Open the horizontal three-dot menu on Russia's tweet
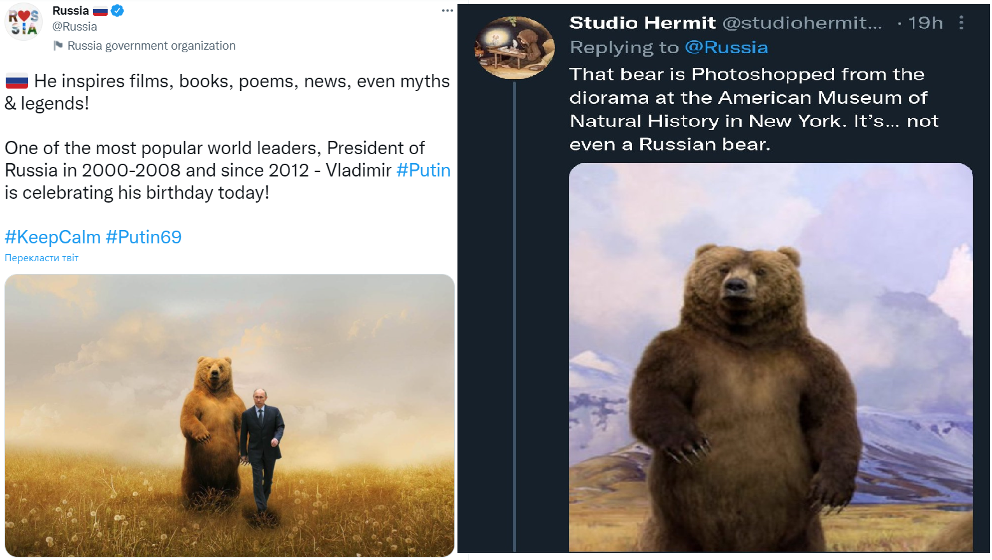The width and height of the screenshot is (992, 560). [x=447, y=11]
